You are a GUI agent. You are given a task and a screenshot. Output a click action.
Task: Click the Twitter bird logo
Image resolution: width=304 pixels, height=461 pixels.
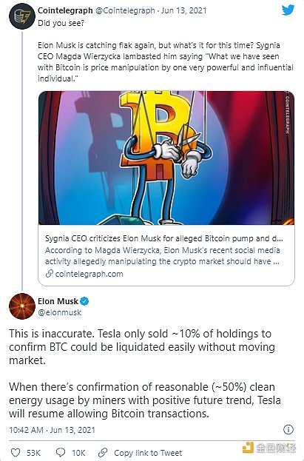[288, 10]
